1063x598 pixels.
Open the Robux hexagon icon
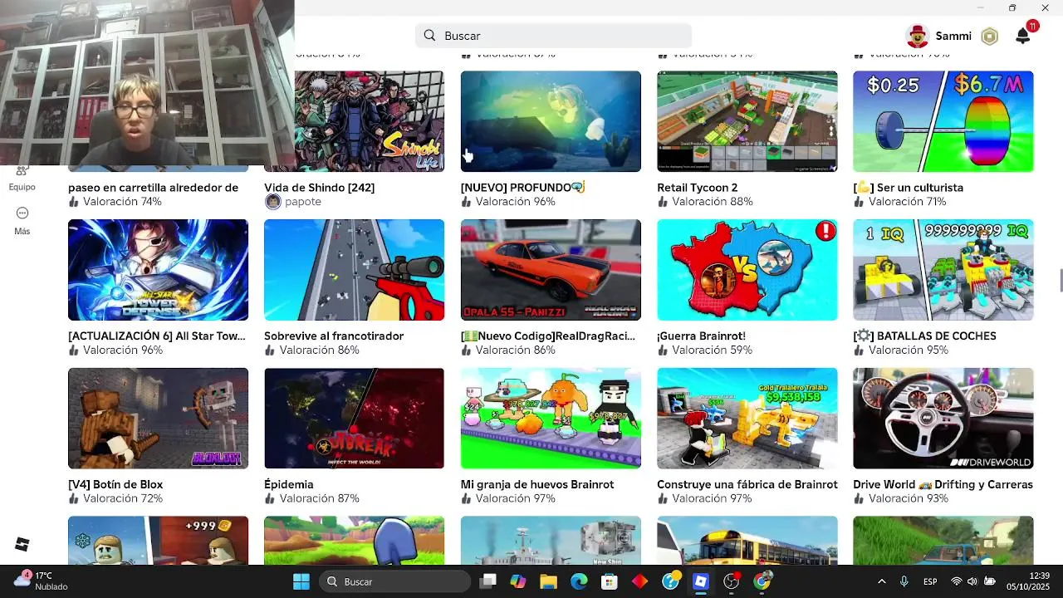click(x=989, y=36)
